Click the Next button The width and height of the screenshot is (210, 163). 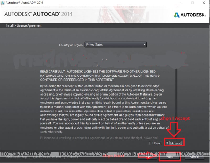170,157
